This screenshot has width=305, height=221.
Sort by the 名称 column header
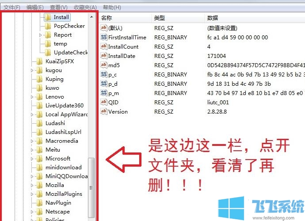[125, 18]
